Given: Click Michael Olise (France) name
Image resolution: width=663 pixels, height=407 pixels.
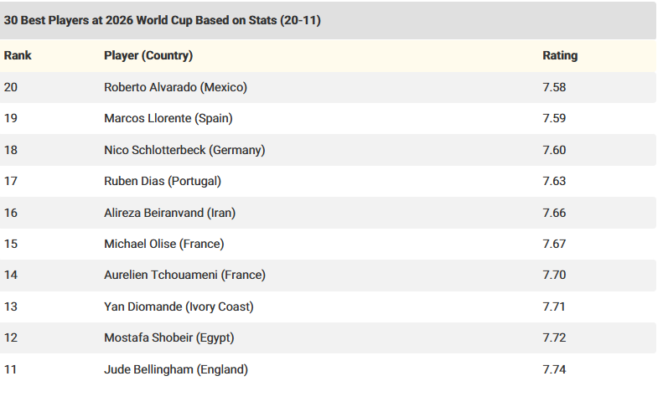Looking at the screenshot, I should click(x=164, y=244).
